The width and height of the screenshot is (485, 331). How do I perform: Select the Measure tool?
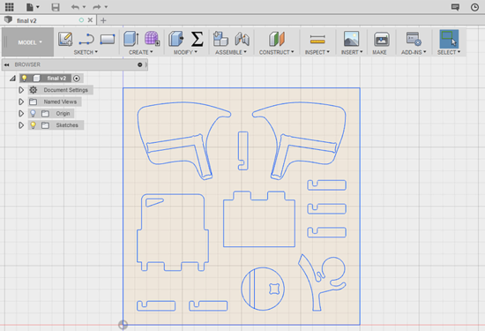pyautogui.click(x=317, y=40)
